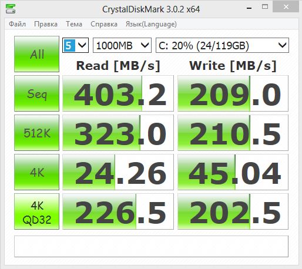Close the CrystalDiskMark window

(x=286, y=7)
